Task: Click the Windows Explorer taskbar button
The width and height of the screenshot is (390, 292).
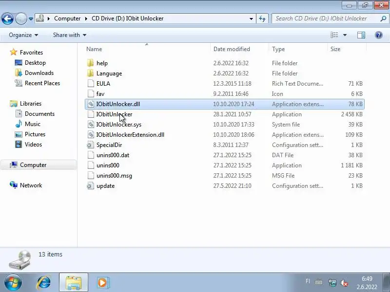Action: tap(74, 282)
